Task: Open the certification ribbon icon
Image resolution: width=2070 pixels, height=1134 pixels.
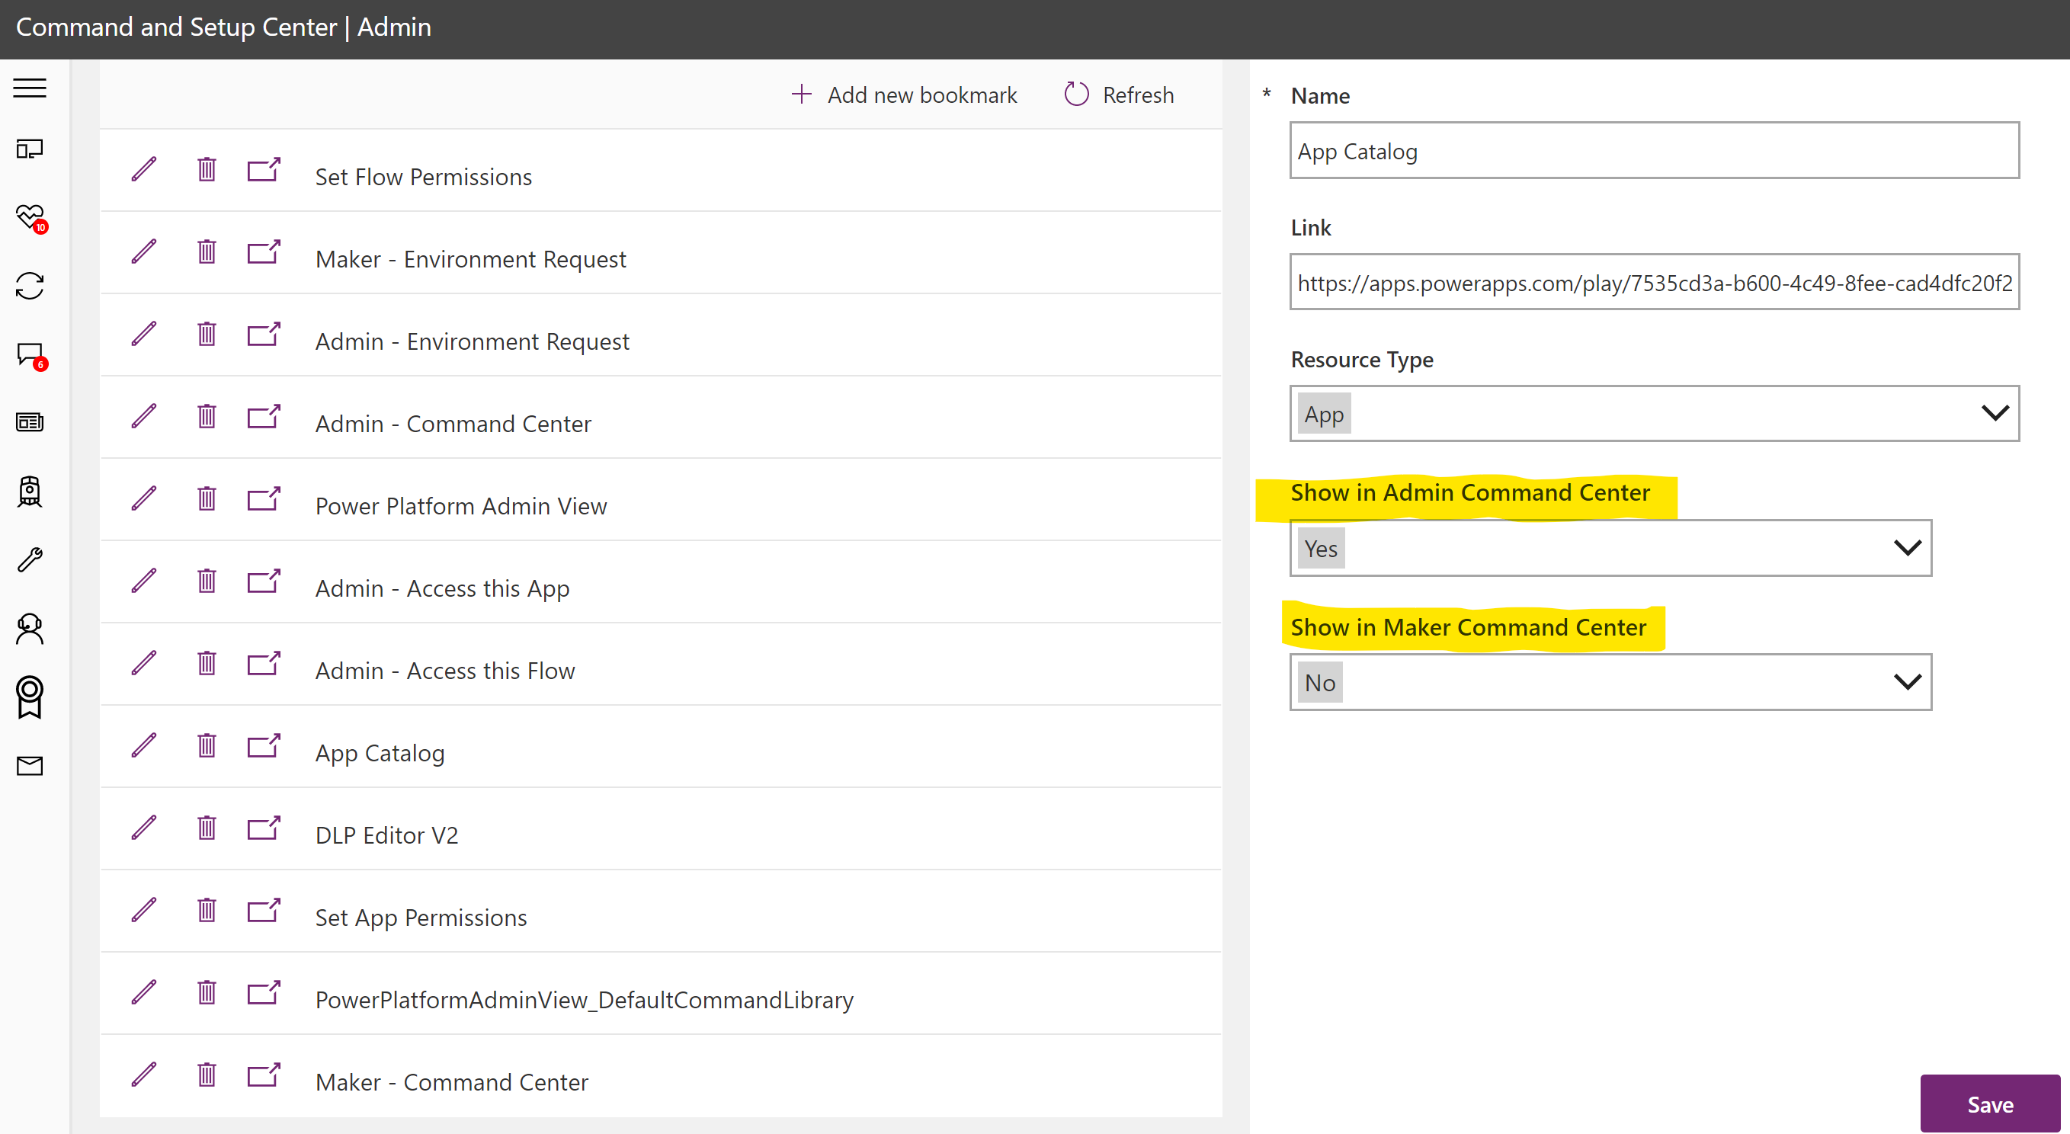Action: click(29, 697)
